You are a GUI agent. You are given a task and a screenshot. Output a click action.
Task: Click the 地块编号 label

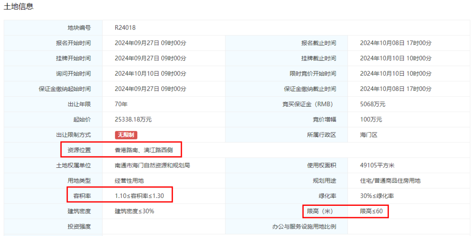(x=79, y=28)
